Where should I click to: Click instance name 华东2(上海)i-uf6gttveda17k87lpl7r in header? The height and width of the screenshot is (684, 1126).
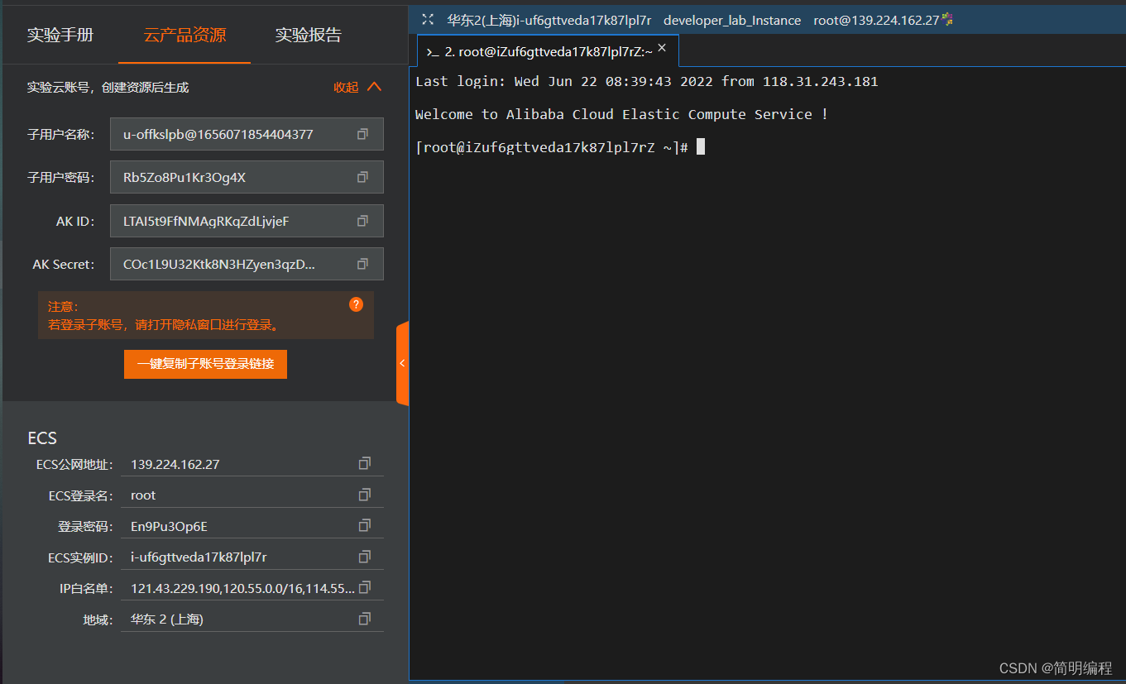pyautogui.click(x=549, y=20)
